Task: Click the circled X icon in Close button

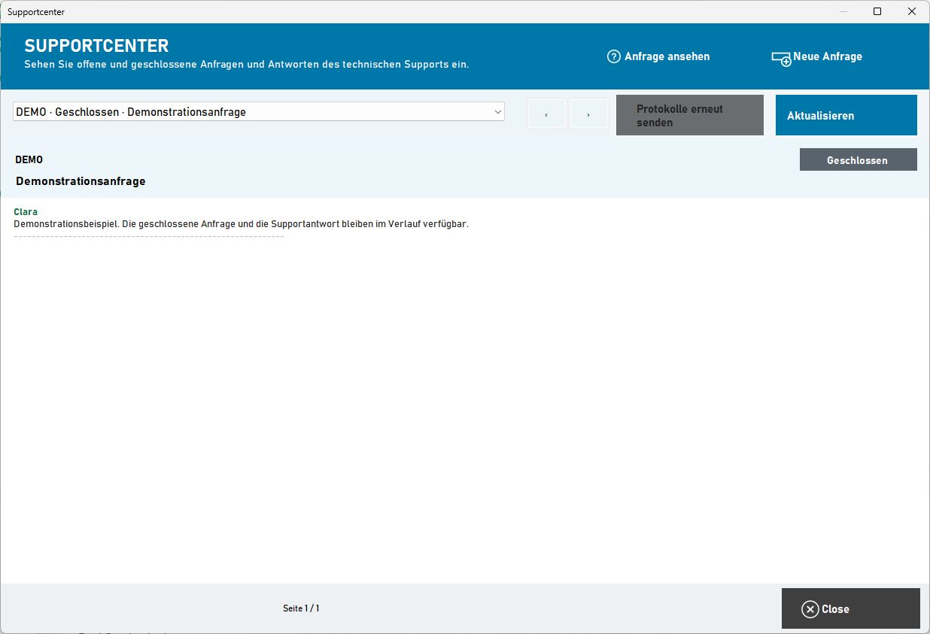Action: click(810, 609)
